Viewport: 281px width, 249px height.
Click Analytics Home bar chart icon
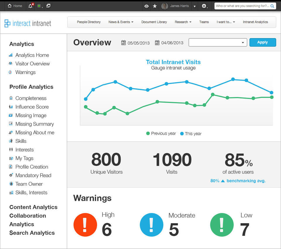11,55
